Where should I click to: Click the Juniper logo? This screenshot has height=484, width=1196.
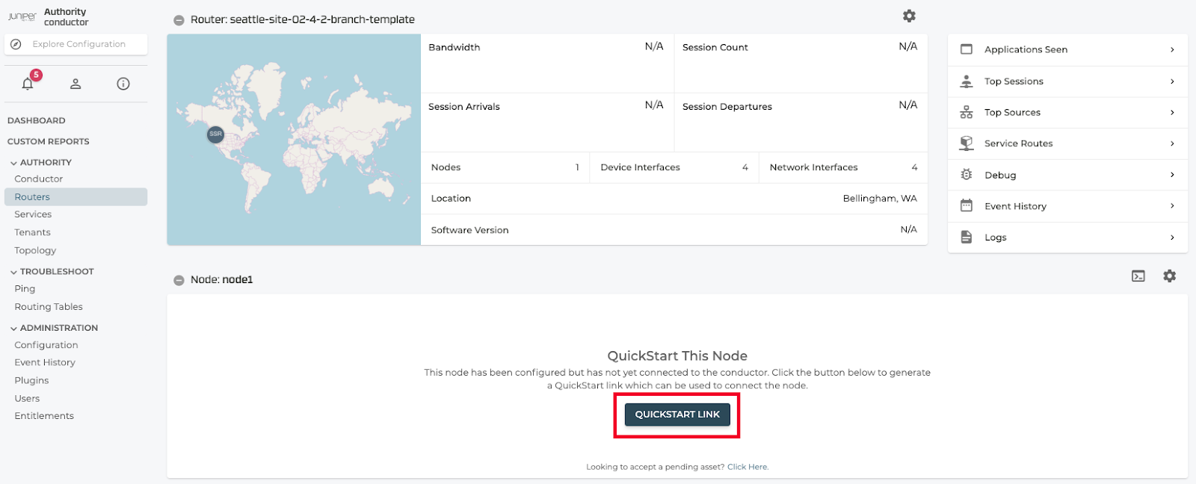22,16
